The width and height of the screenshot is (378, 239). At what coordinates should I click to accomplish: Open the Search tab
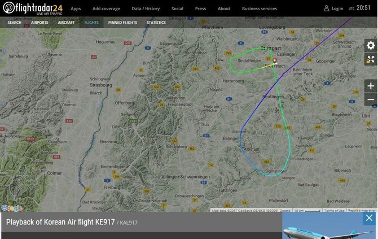[15, 23]
